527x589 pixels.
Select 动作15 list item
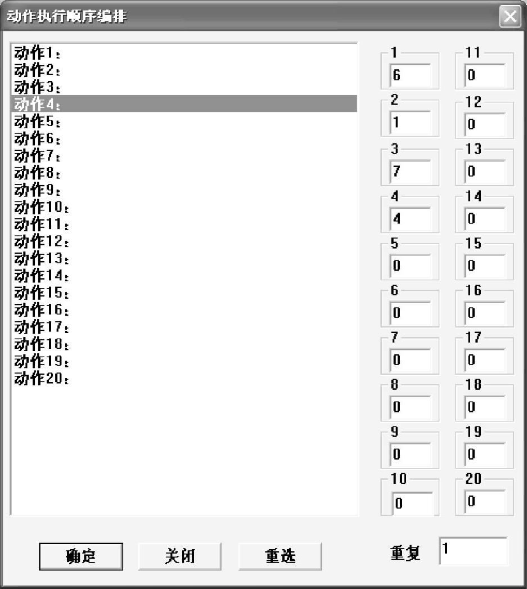(x=184, y=292)
